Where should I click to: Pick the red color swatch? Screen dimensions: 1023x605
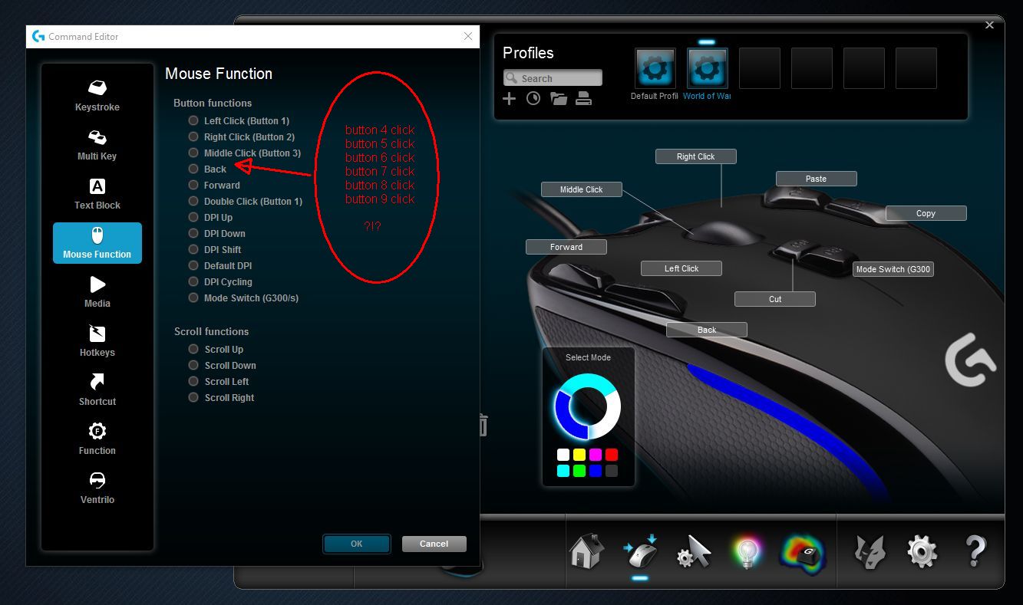(x=612, y=455)
